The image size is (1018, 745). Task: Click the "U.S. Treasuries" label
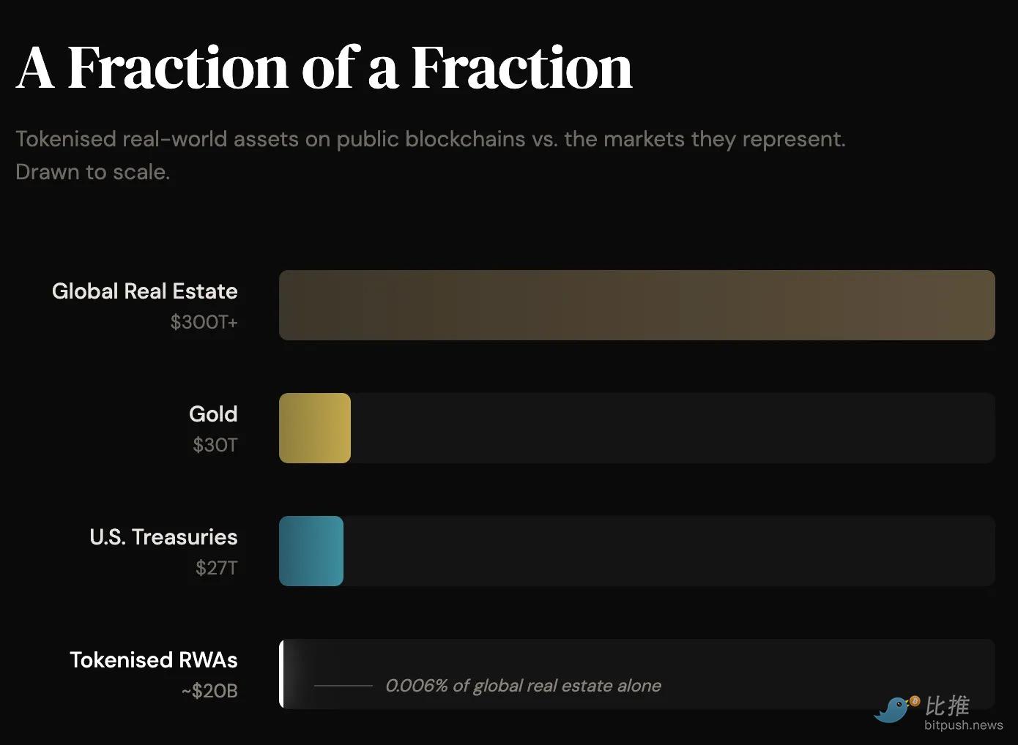click(x=163, y=537)
